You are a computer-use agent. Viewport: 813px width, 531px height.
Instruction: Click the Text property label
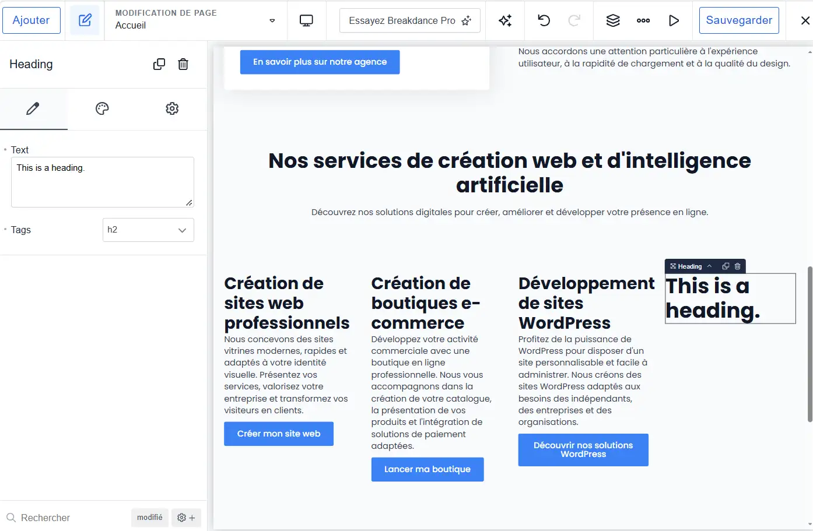20,150
